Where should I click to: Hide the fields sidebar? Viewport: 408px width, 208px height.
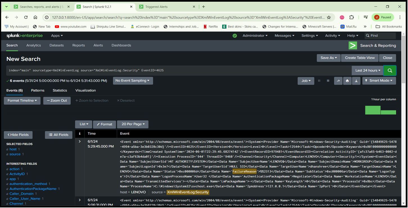point(18,135)
